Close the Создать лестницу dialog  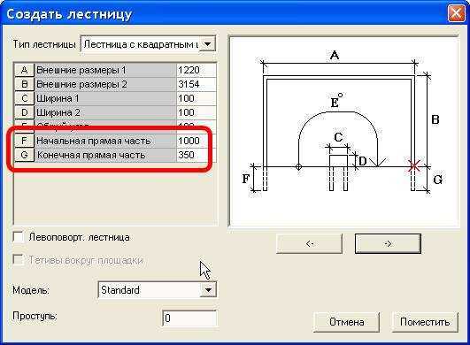click(456, 14)
